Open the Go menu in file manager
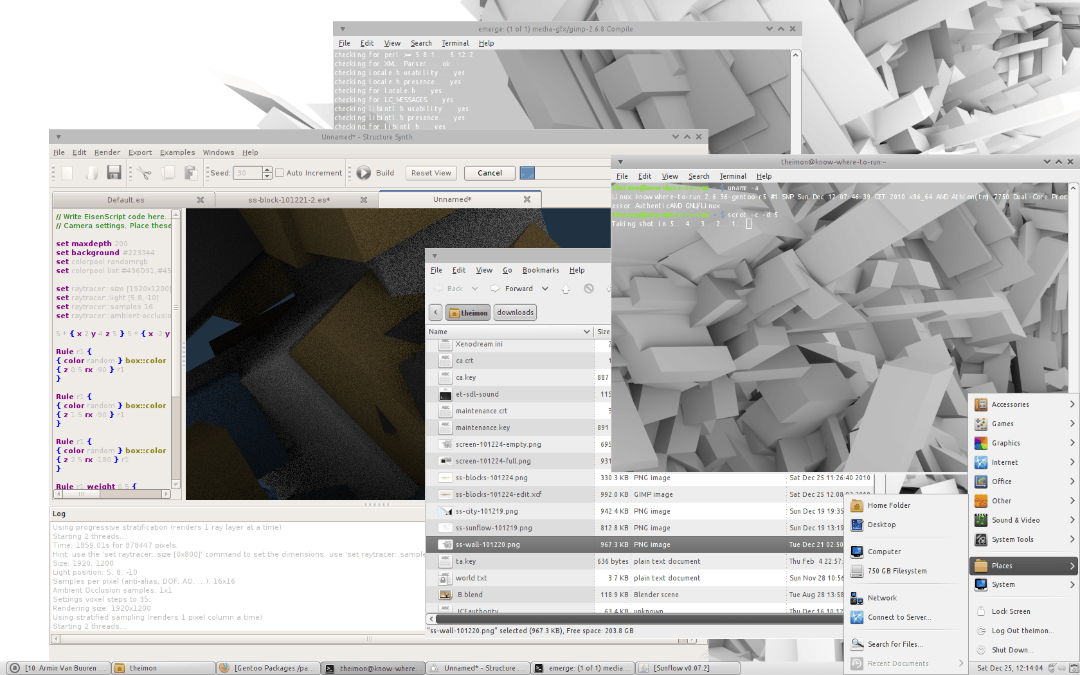Screen dimensions: 1080x675 point(507,270)
